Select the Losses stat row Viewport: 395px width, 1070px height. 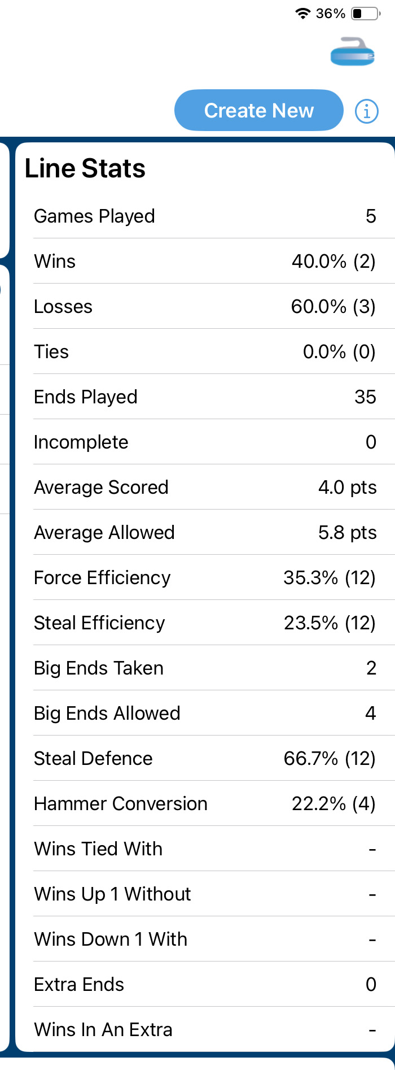coord(205,306)
